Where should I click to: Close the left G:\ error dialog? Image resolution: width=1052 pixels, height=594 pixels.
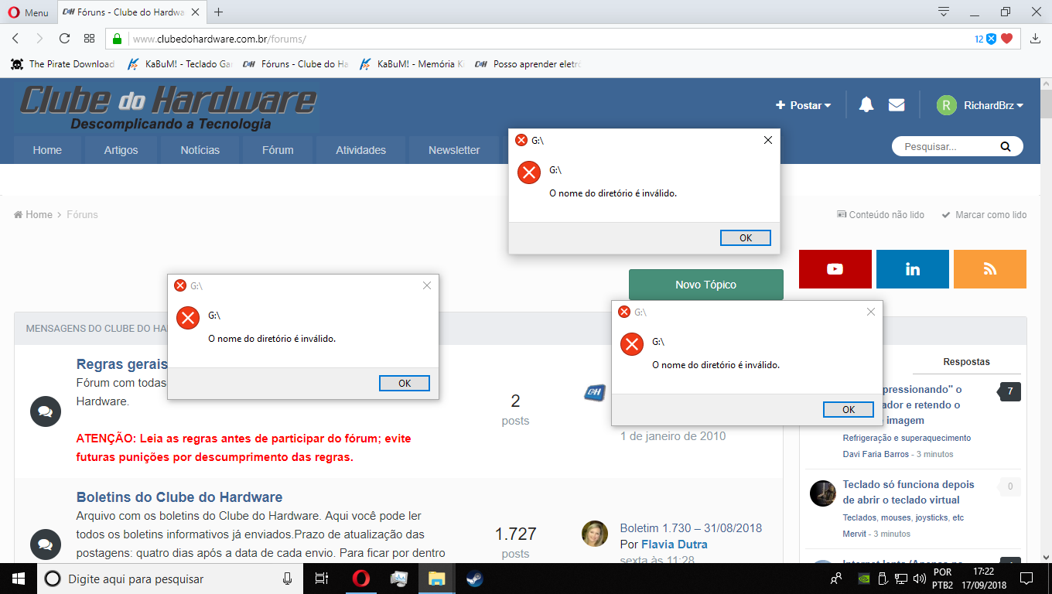tap(427, 285)
